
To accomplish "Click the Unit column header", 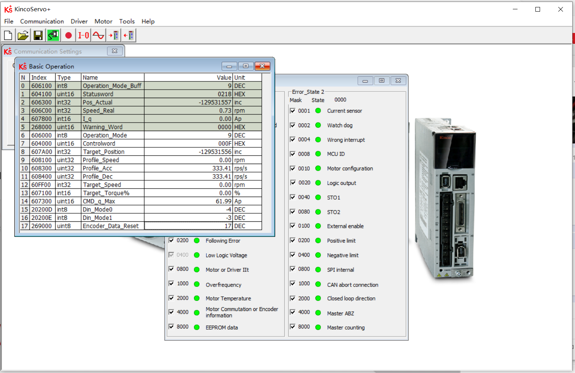I will pos(247,78).
